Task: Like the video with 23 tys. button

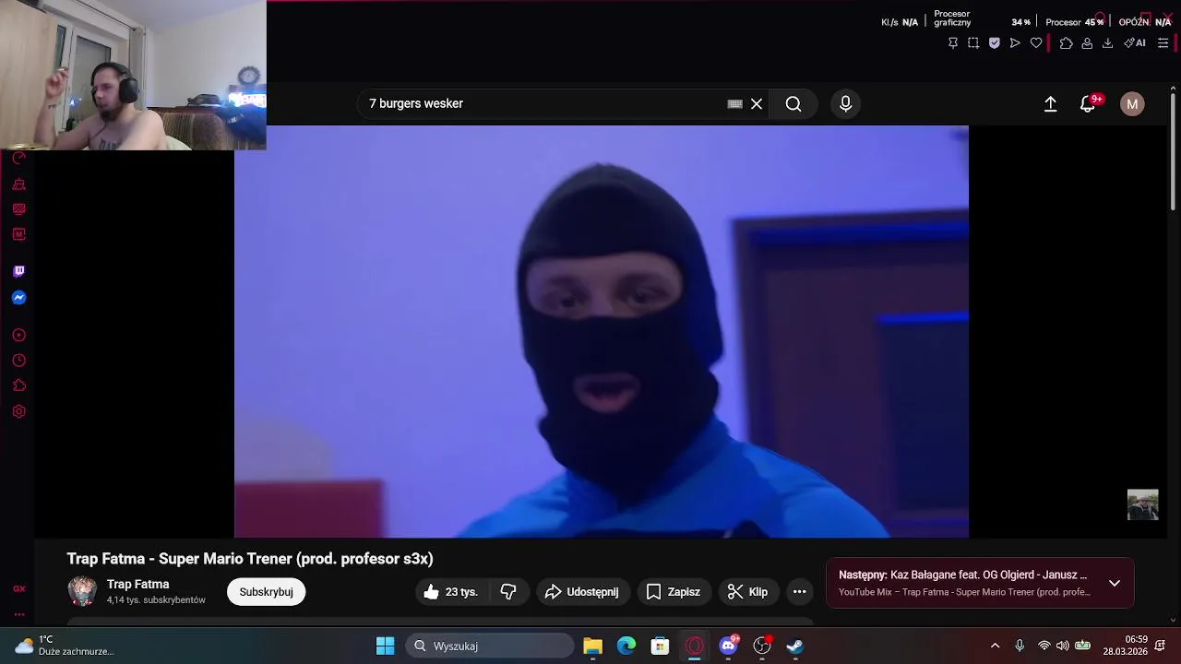Action: coord(451,592)
